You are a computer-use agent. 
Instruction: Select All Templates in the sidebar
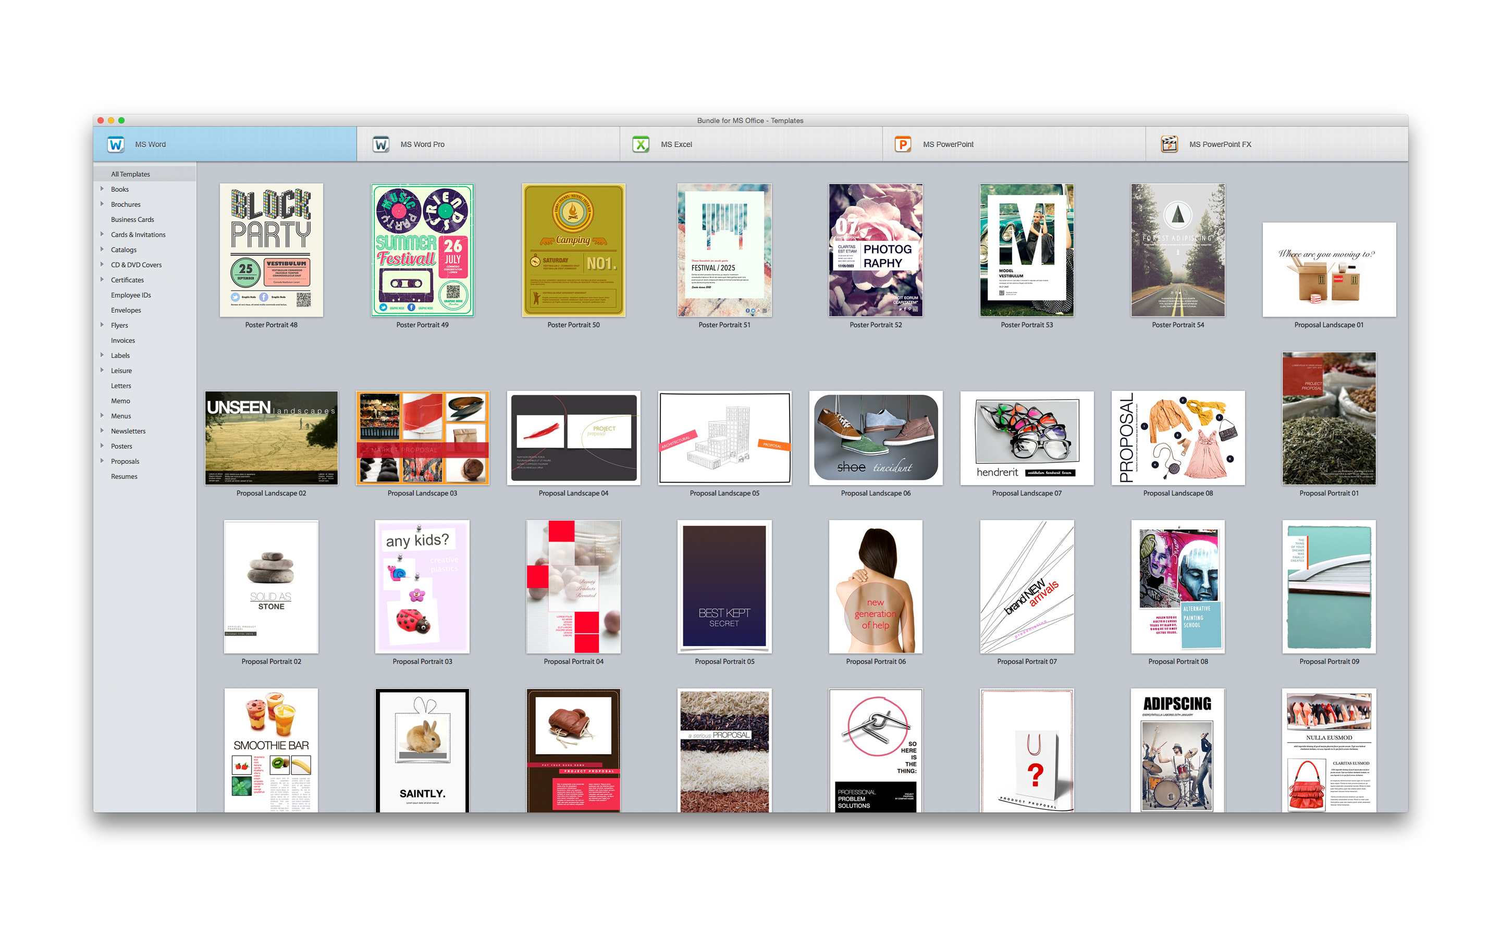click(130, 175)
